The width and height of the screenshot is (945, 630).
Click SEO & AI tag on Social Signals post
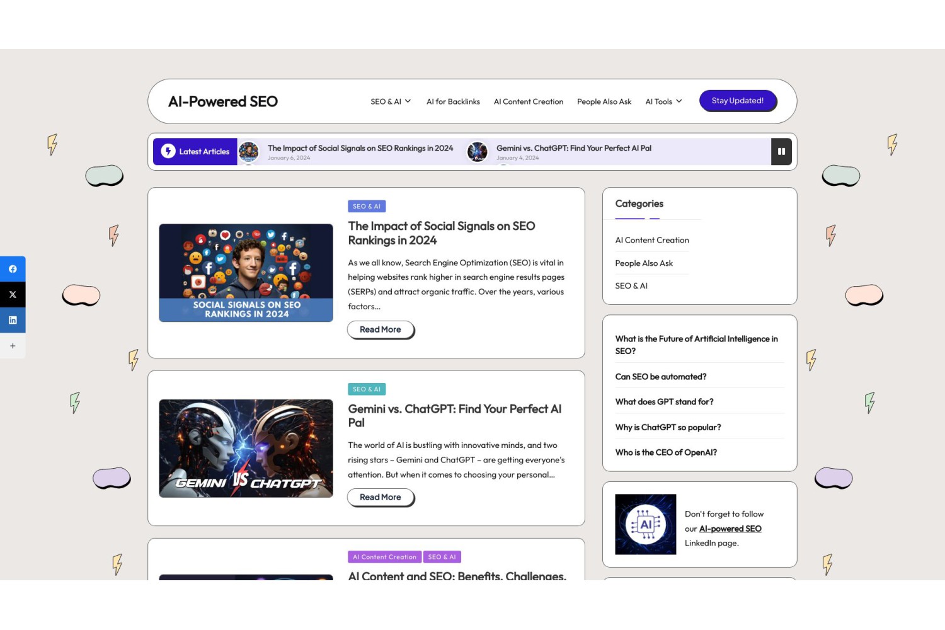pyautogui.click(x=367, y=206)
